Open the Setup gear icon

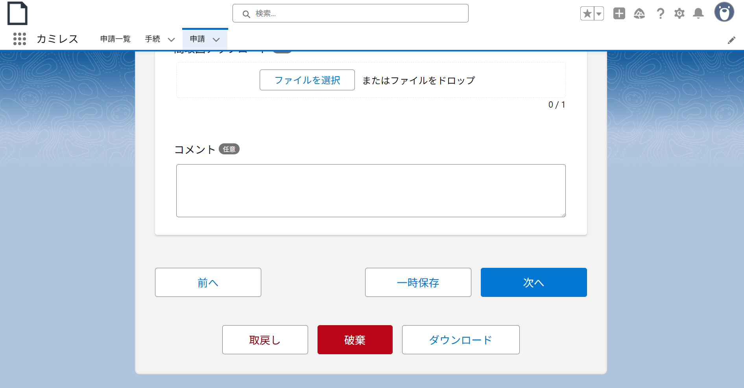[x=679, y=14]
